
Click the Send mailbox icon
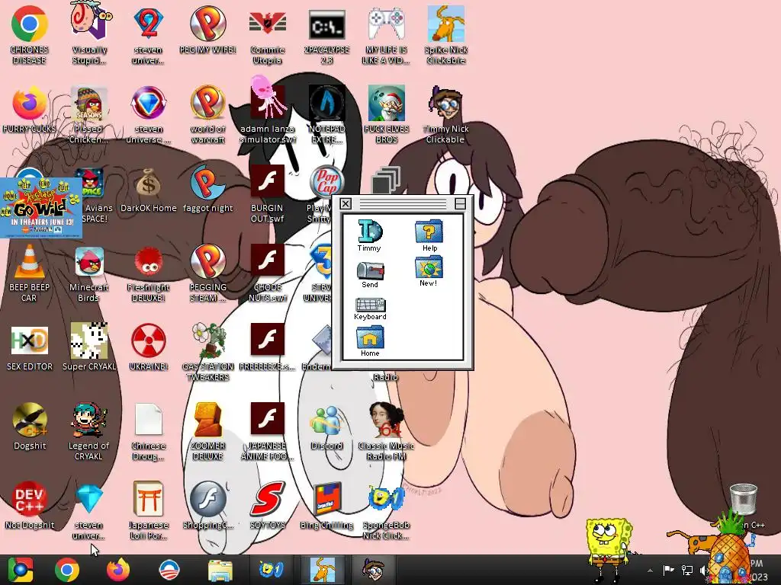coord(370,275)
